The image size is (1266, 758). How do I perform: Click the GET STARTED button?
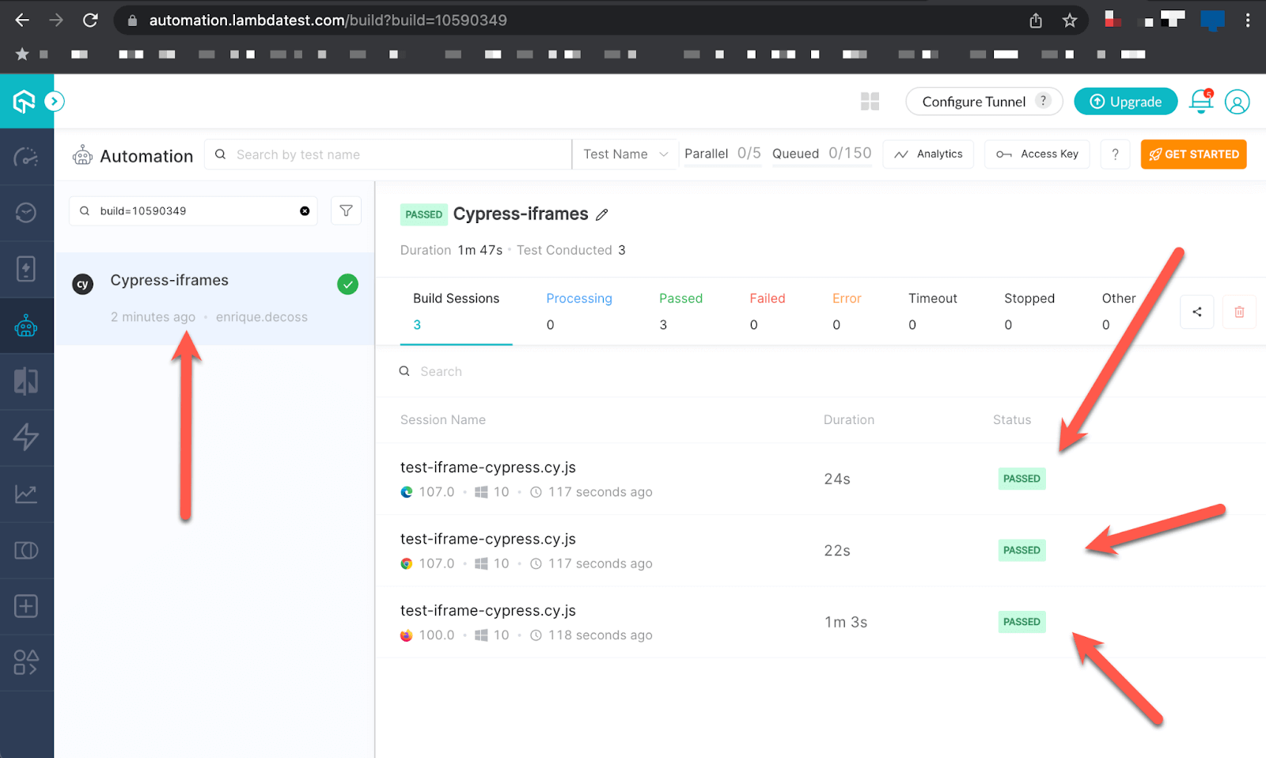(1193, 154)
